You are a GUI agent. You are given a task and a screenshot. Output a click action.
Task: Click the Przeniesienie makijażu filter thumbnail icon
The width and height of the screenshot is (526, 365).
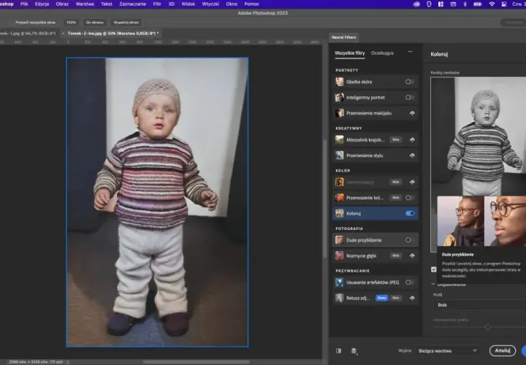point(340,113)
